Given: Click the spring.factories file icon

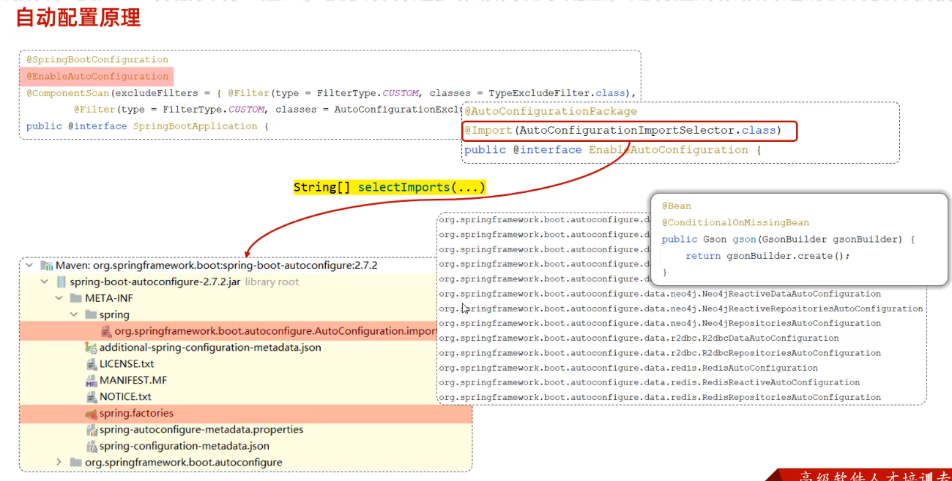Looking at the screenshot, I should click(92, 414).
